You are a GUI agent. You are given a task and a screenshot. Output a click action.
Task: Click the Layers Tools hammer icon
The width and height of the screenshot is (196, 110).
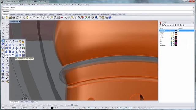181,25
